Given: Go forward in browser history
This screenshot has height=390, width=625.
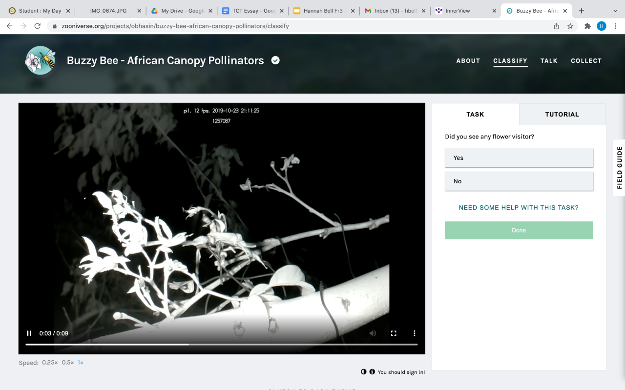Looking at the screenshot, I should [x=23, y=26].
